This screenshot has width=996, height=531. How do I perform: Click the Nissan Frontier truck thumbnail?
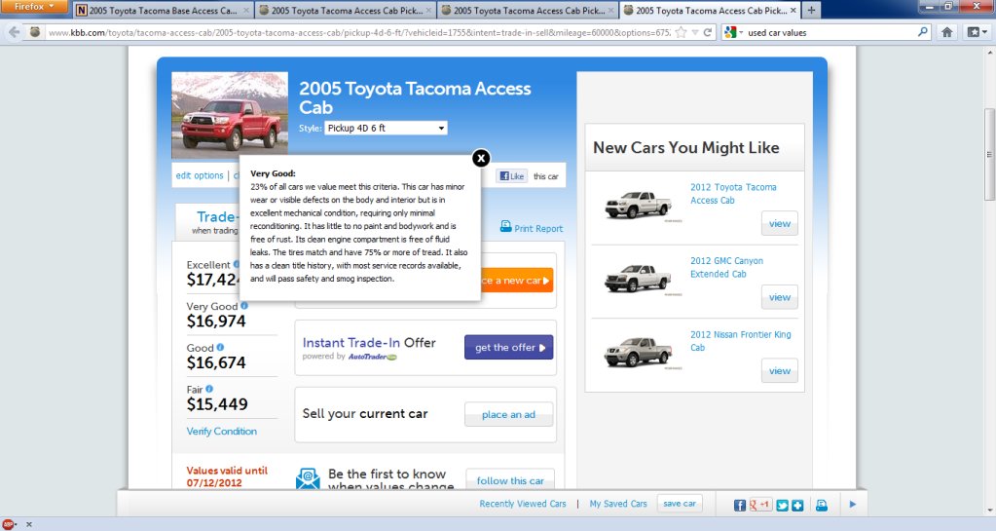click(x=639, y=352)
